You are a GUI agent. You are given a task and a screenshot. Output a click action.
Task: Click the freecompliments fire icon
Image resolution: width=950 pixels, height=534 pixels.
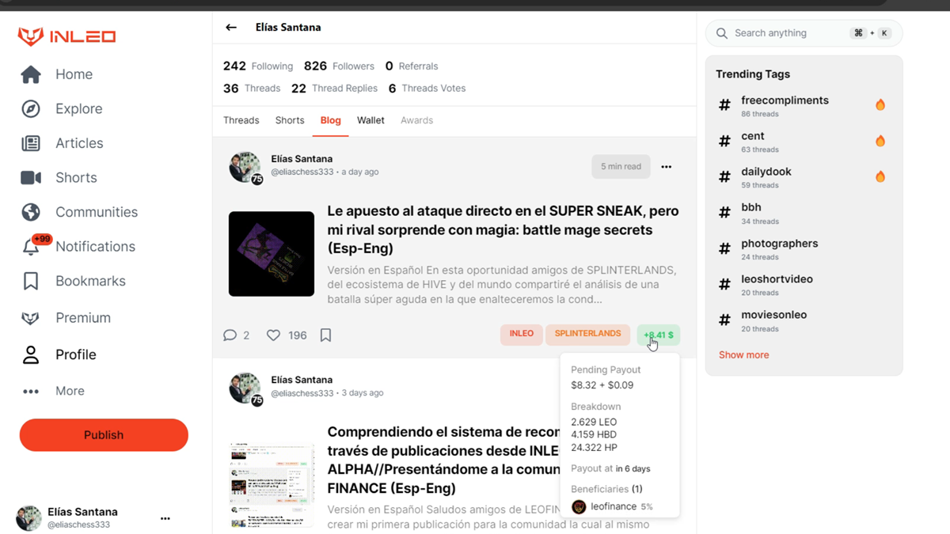pos(880,105)
